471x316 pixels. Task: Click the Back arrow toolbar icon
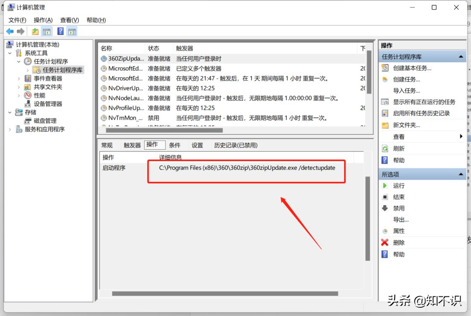coord(10,31)
